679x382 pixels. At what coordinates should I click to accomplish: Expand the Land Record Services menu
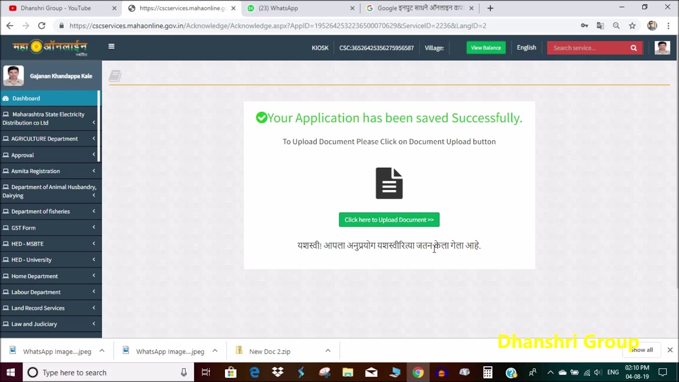[50, 308]
